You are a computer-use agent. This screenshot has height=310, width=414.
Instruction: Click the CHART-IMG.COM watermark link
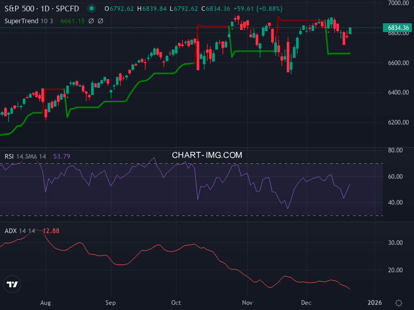[207, 154]
